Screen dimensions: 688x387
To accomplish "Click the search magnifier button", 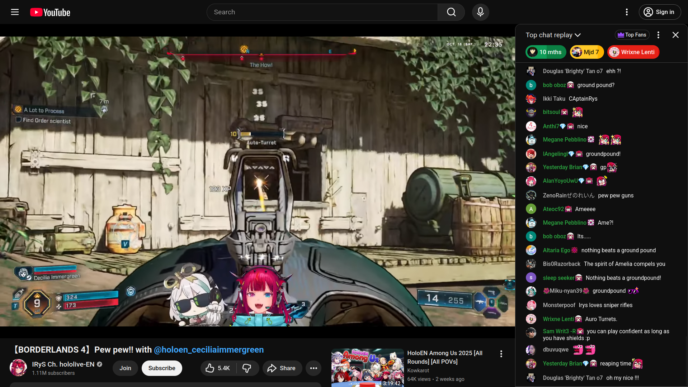I will pos(451,12).
